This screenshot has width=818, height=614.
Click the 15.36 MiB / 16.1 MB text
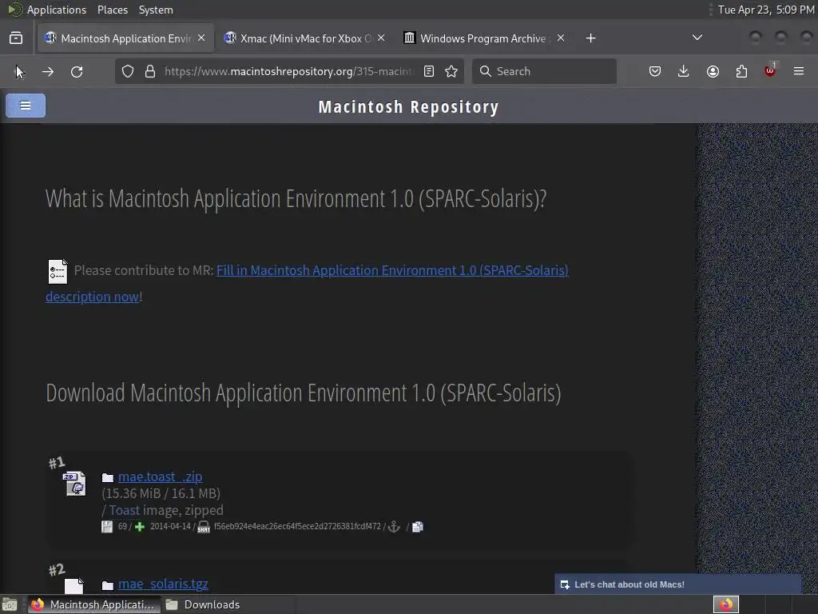161,493
